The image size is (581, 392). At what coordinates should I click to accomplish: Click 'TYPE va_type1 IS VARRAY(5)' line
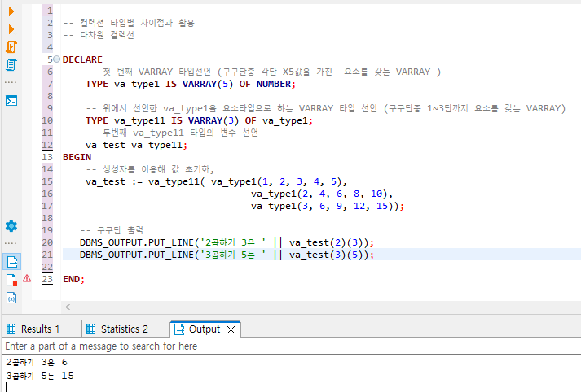tap(191, 84)
